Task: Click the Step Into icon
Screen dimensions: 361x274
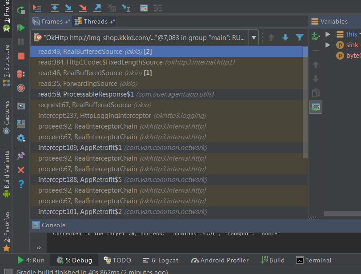Action: point(68,8)
